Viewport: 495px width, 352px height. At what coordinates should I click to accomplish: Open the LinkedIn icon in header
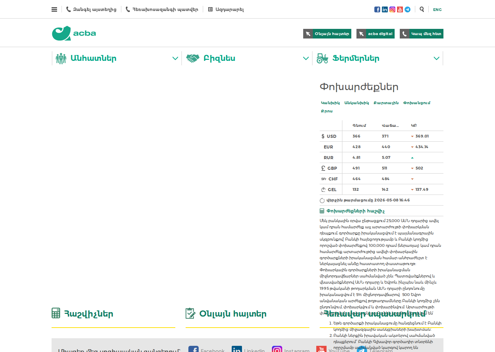click(385, 9)
